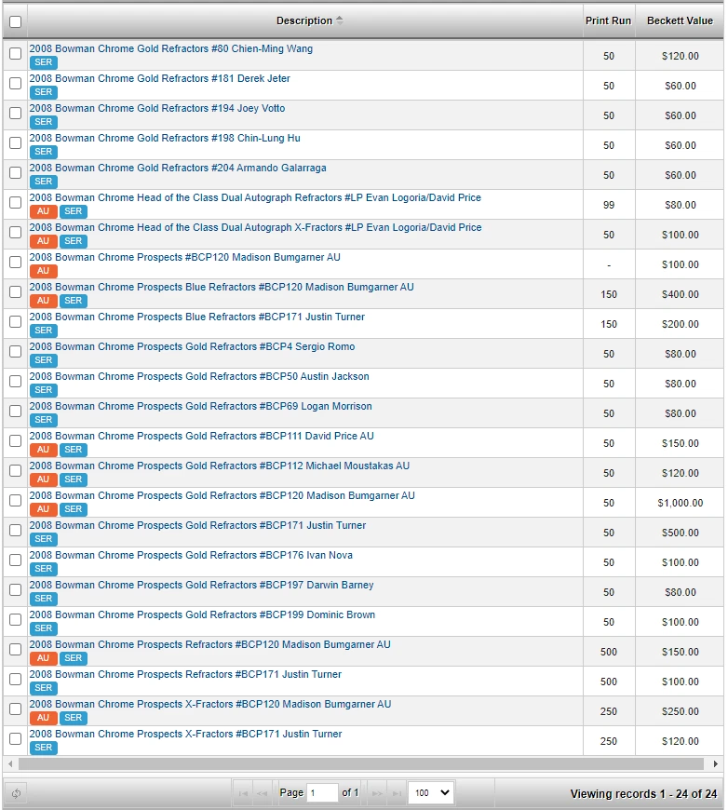Image resolution: width=728 pixels, height=810 pixels.
Task: Click SER badge under Darwin Barney
Action: [44, 599]
